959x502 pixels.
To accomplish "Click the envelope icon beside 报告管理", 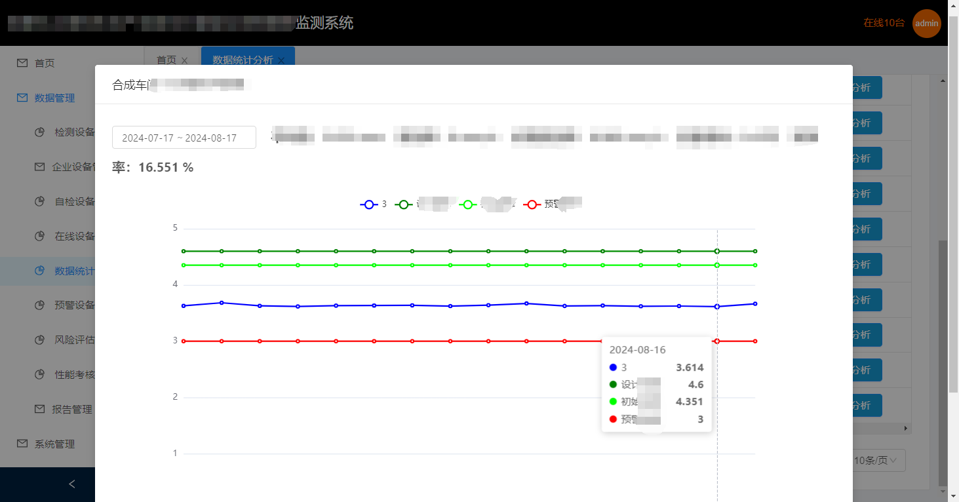I will [40, 409].
